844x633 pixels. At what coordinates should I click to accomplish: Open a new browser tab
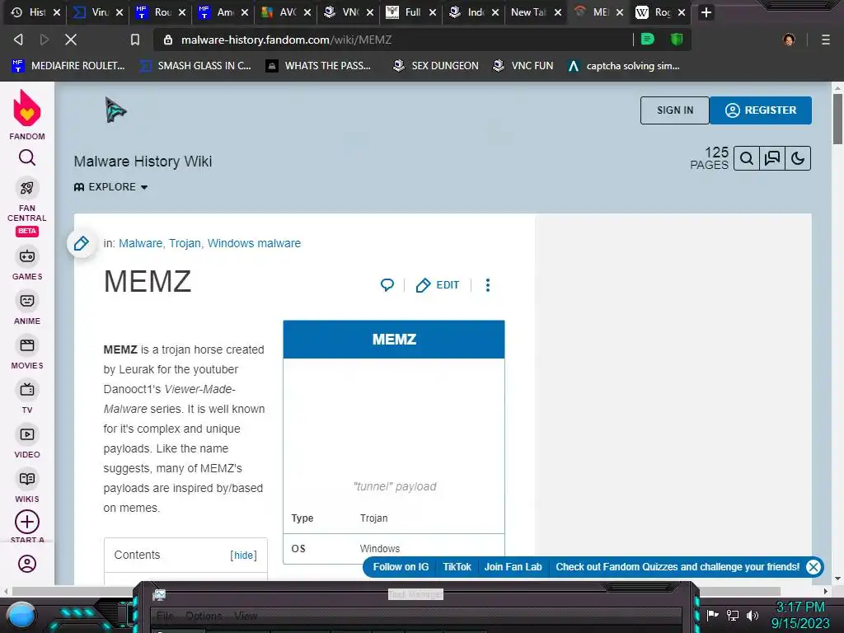(x=706, y=12)
